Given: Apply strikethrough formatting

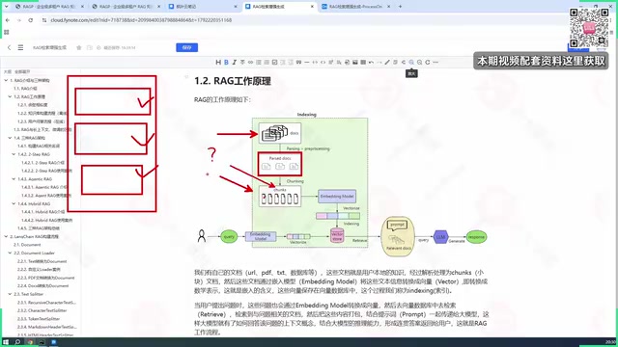Looking at the screenshot, I should pyautogui.click(x=242, y=62).
